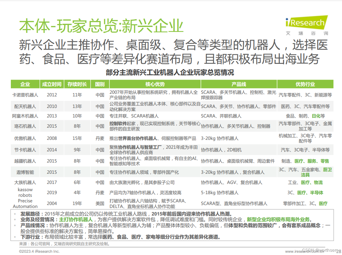Click the 国别 column header
The image size is (342, 255).
point(100,84)
